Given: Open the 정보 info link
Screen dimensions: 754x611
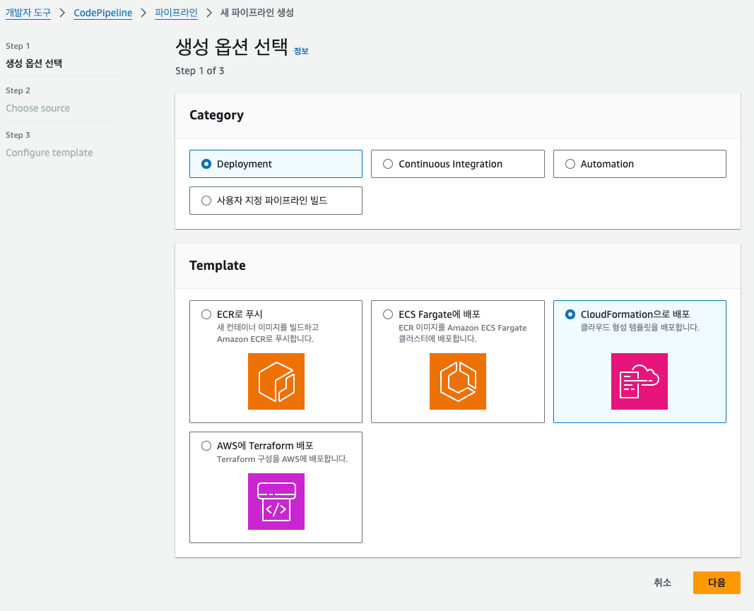Looking at the screenshot, I should click(301, 51).
